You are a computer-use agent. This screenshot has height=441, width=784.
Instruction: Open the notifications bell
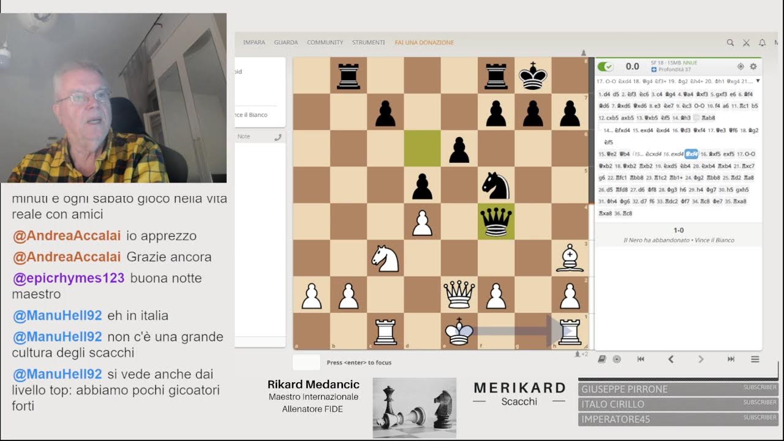coord(762,43)
